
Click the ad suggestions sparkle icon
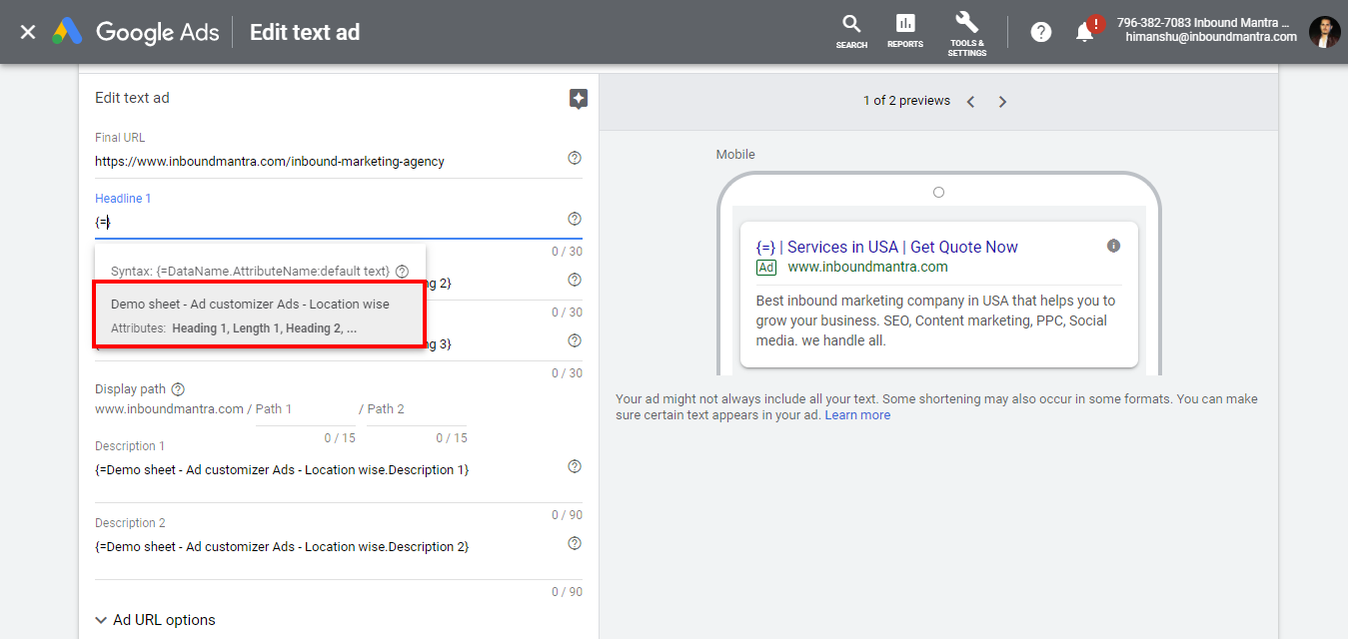(578, 98)
